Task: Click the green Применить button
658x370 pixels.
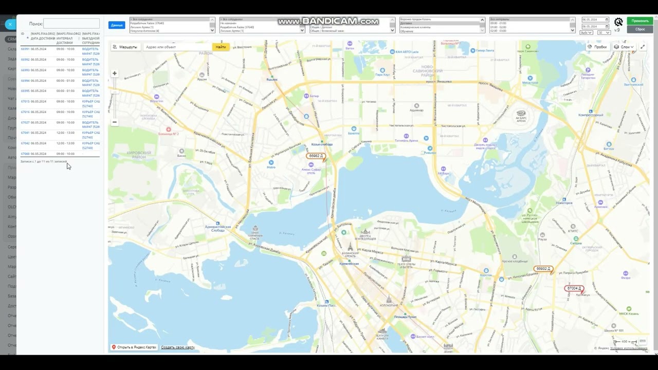Action: [639, 21]
